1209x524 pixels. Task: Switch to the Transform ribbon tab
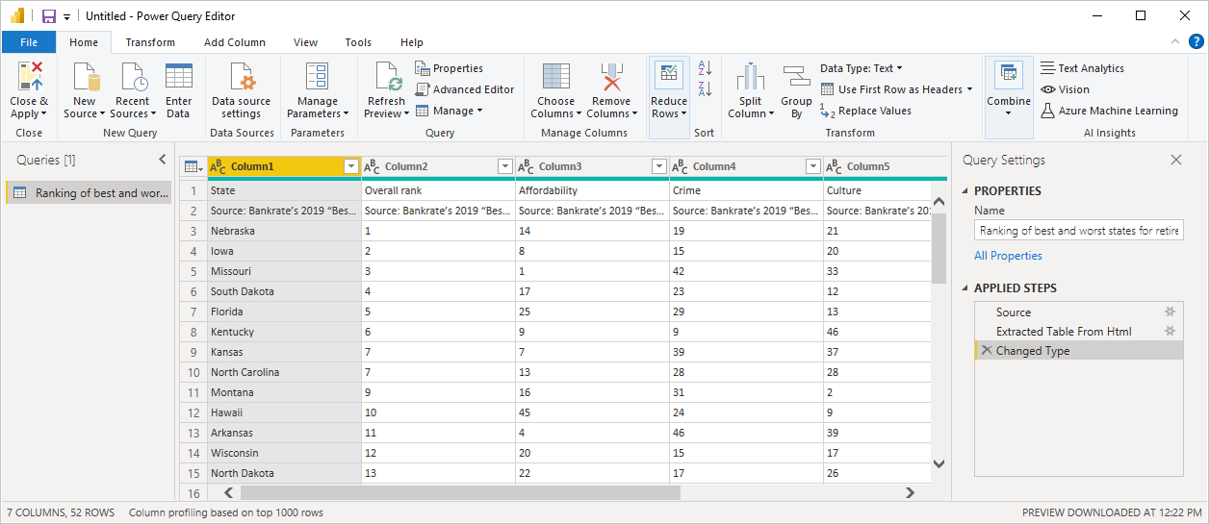coord(150,42)
